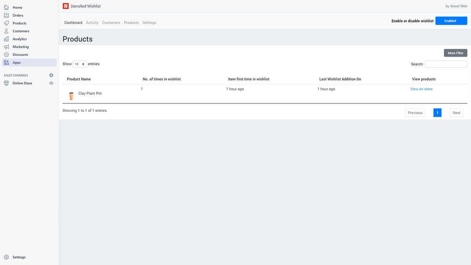This screenshot has width=471, height=265.
Task: View online store with eye icon
Action: click(51, 83)
